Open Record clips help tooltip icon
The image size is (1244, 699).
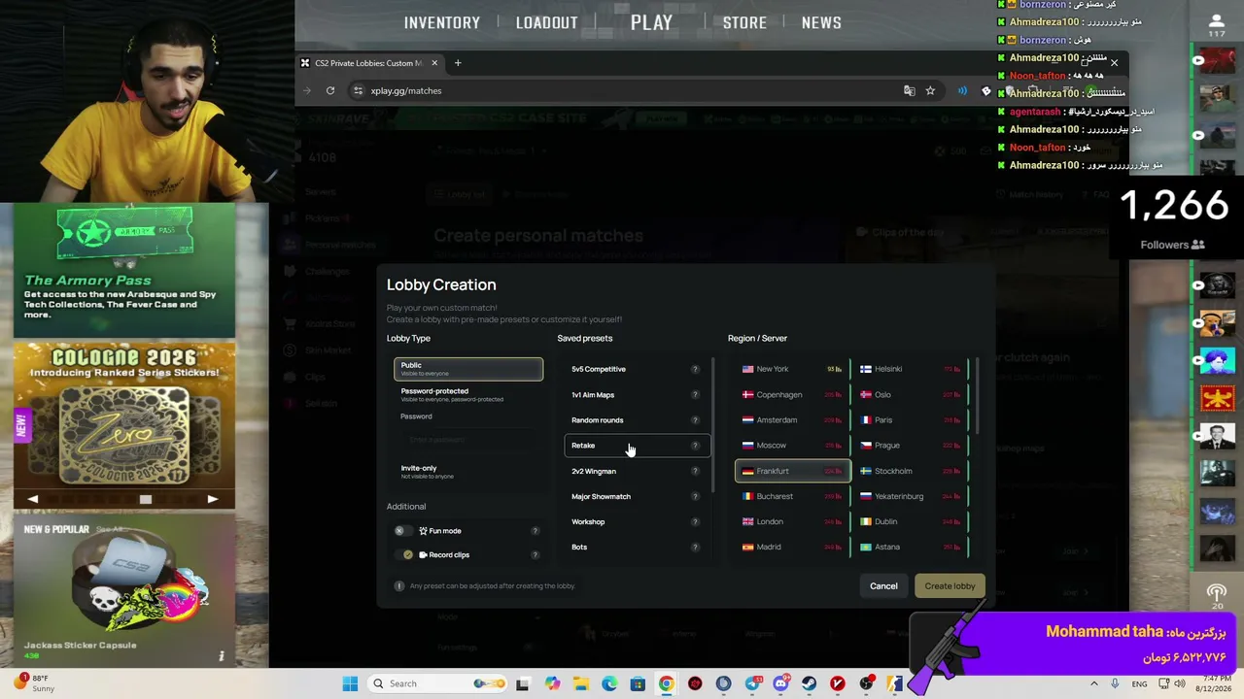(535, 554)
